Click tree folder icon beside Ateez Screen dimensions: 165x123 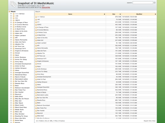coord(14,70)
